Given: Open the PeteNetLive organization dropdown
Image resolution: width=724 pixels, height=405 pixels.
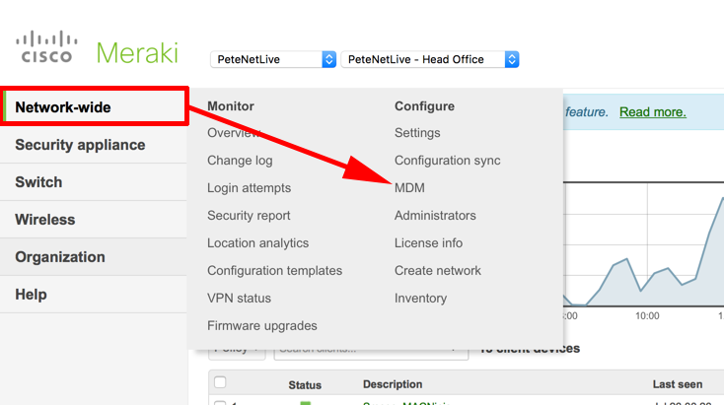Looking at the screenshot, I should click(273, 59).
